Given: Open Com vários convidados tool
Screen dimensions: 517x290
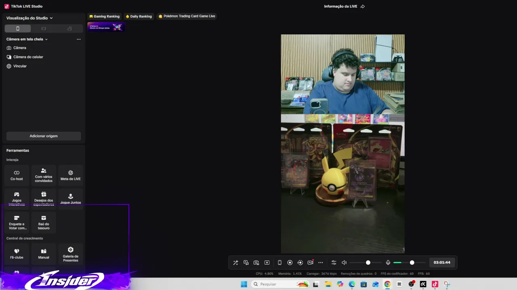Looking at the screenshot, I should [x=44, y=175].
